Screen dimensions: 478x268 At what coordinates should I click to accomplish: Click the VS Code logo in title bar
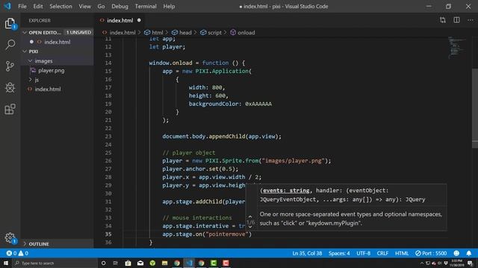[x=7, y=6]
